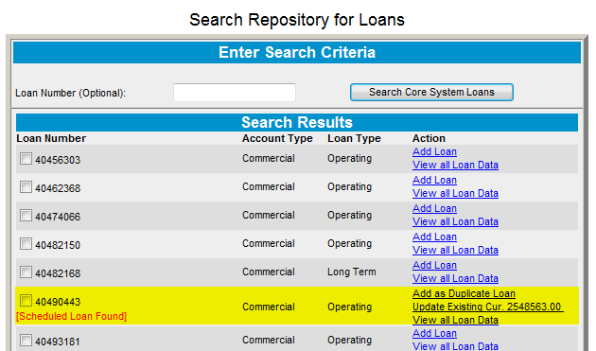Add Loan for Long Term loan 40482168
This screenshot has height=351, width=596.
click(x=434, y=266)
